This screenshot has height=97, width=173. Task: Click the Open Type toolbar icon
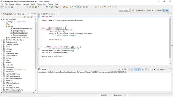pyautogui.click(x=64, y=7)
